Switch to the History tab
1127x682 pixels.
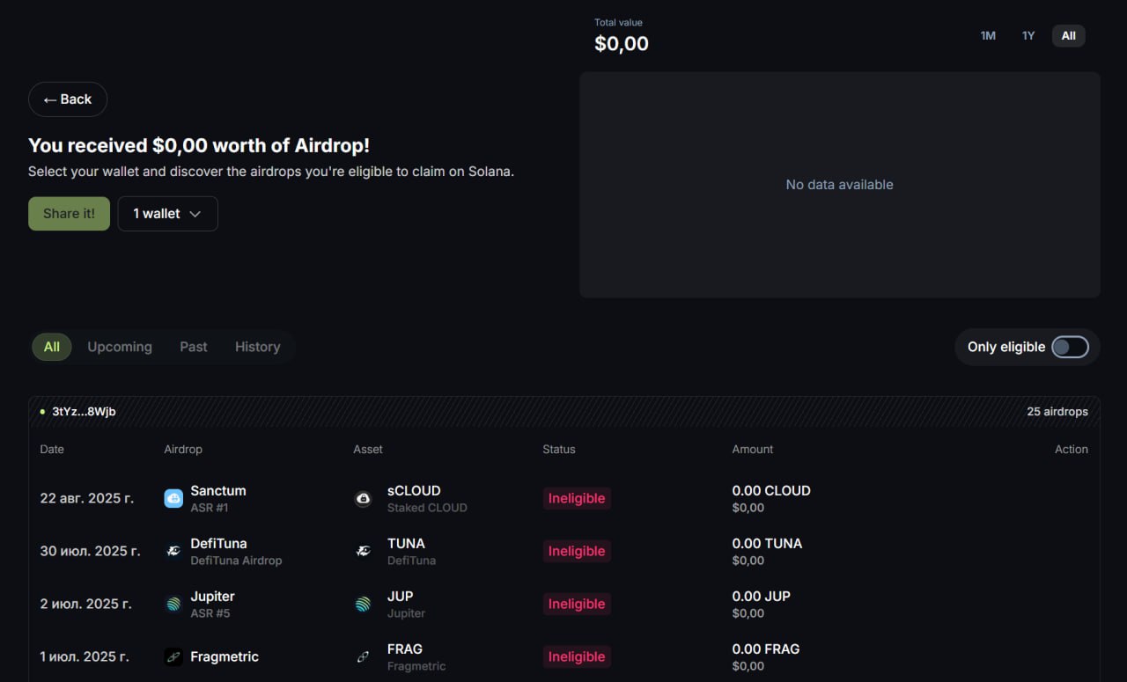coord(258,347)
